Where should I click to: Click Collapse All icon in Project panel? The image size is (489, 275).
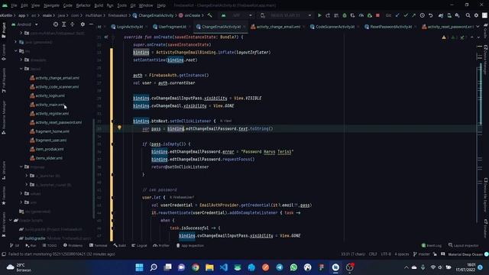click(x=73, y=24)
